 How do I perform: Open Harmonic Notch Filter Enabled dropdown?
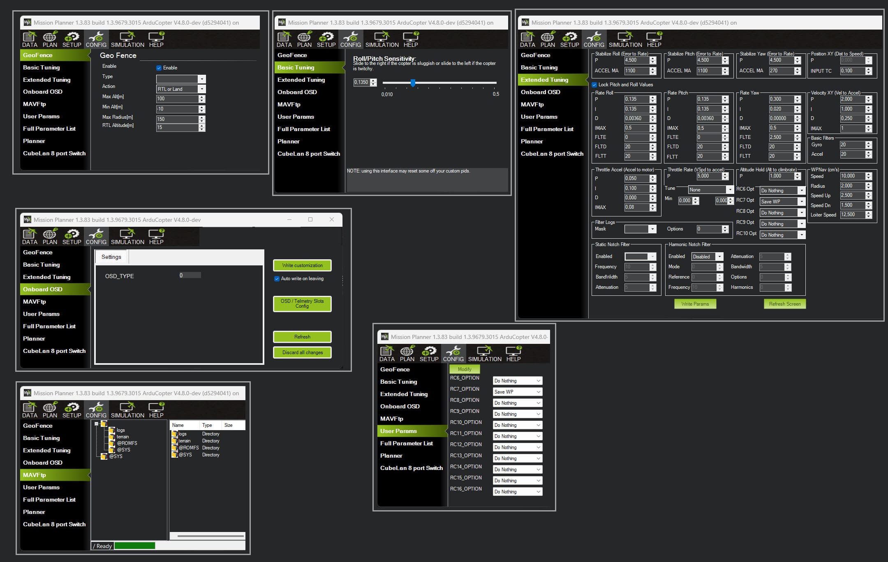707,257
